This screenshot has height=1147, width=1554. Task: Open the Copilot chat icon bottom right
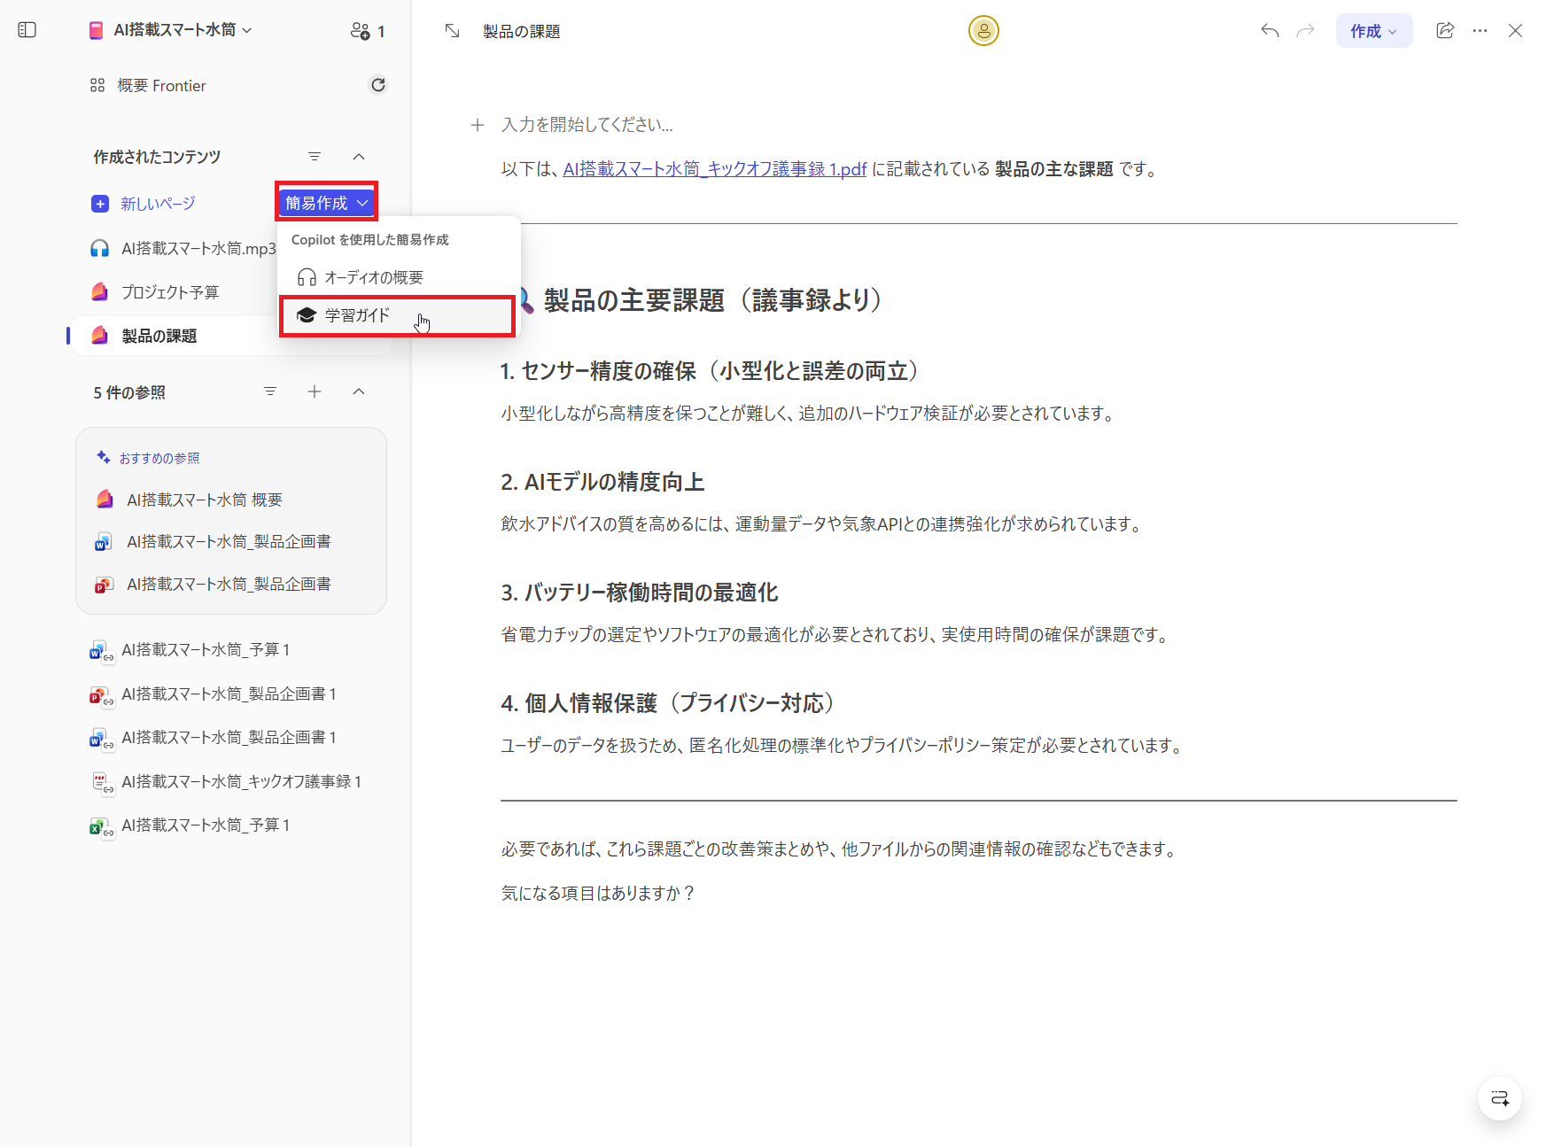click(1499, 1098)
